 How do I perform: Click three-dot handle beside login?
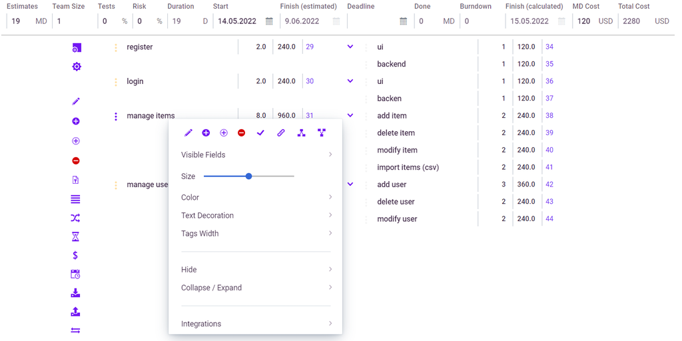coord(116,82)
